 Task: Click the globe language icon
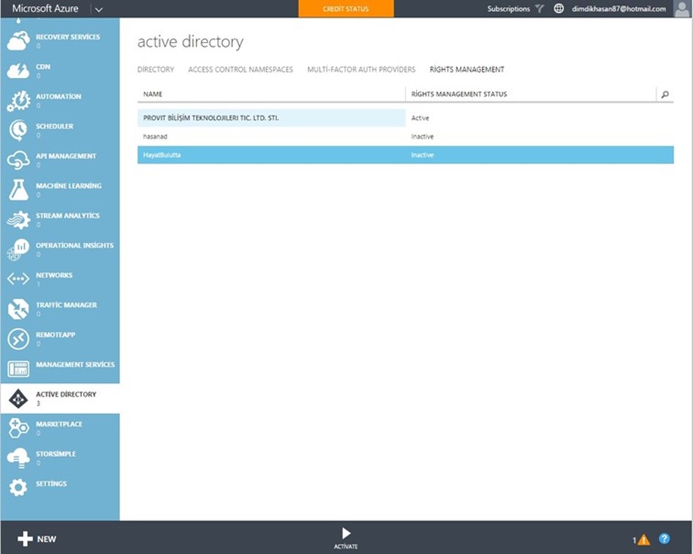click(559, 8)
